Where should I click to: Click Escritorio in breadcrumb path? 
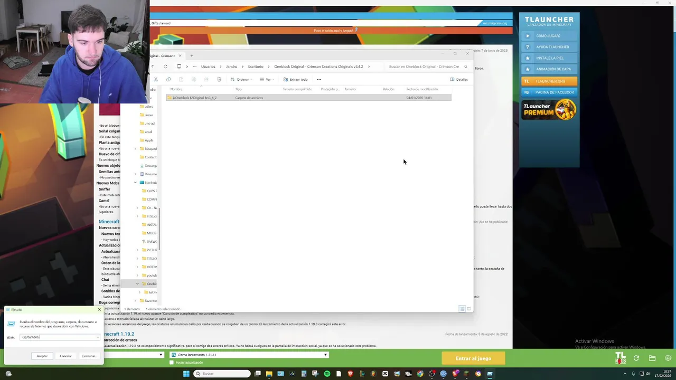point(256,66)
